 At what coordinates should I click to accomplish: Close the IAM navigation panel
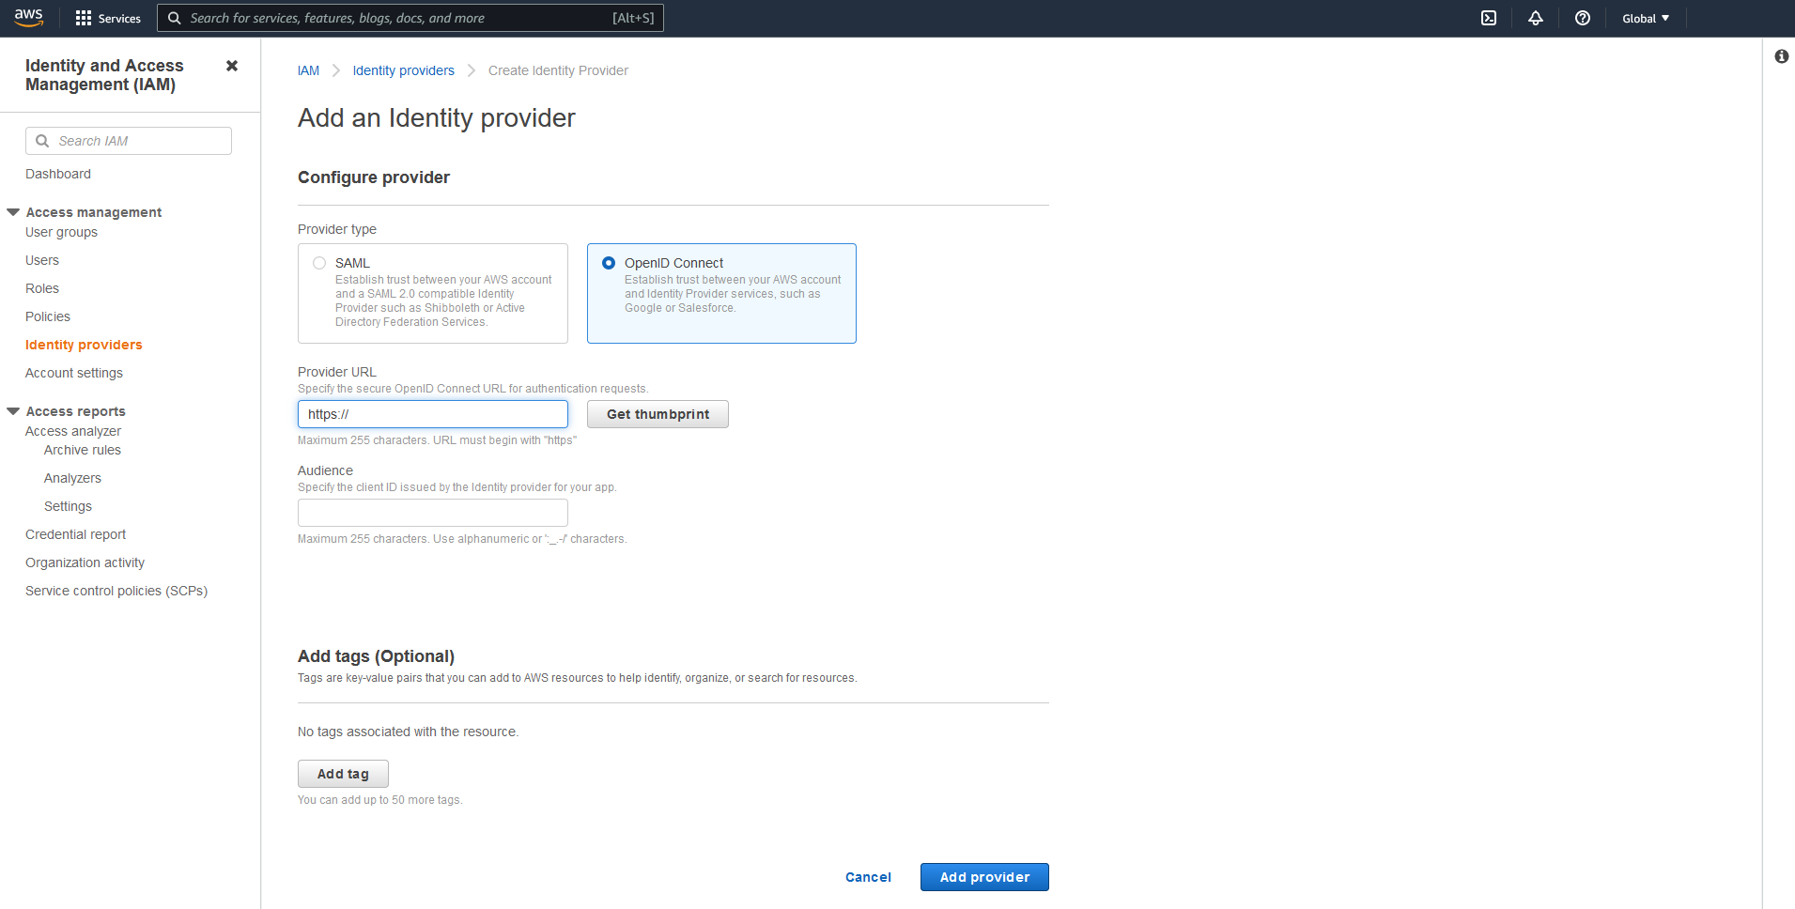232,66
